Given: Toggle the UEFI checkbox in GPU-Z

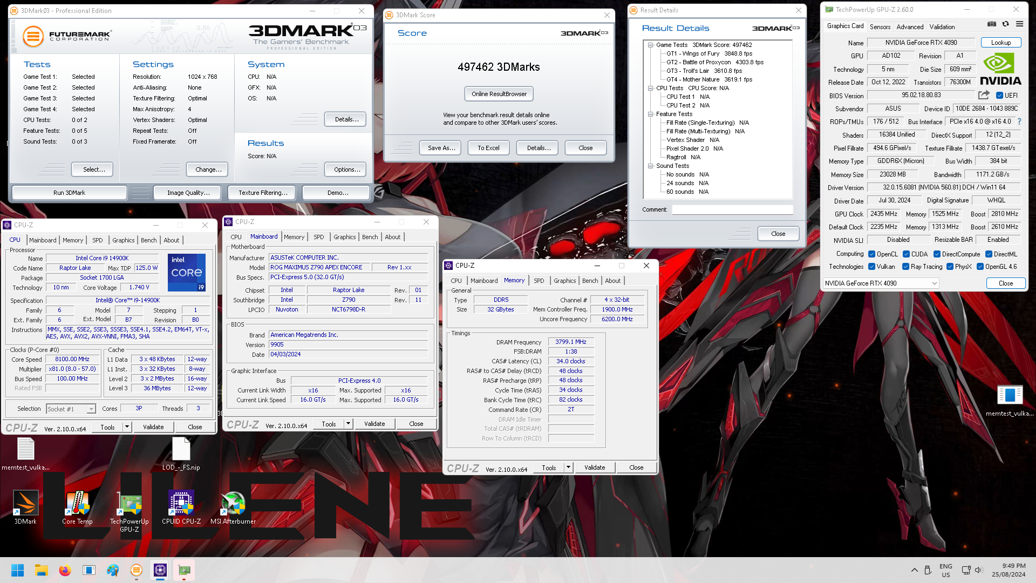Looking at the screenshot, I should click(999, 96).
